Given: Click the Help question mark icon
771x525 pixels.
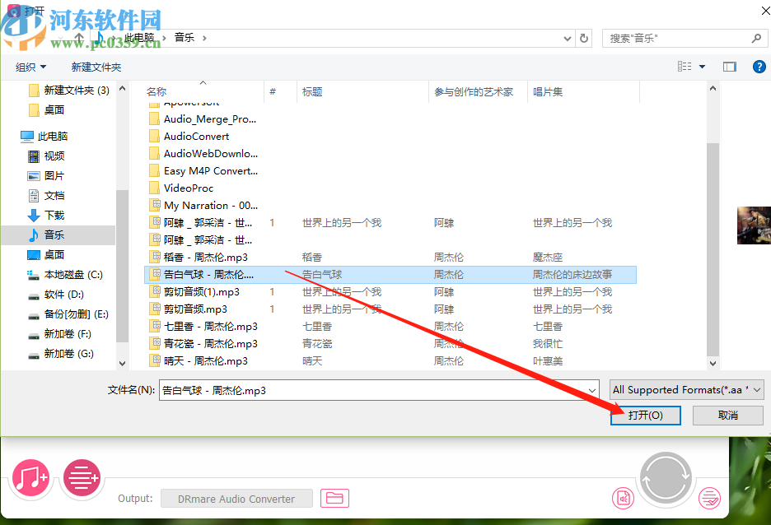Looking at the screenshot, I should pyautogui.click(x=759, y=67).
